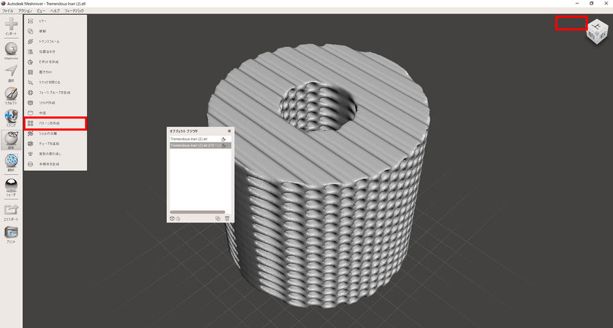Screen dimensions: 613x328
Task: Click the エクスポート (Export) icon
Action: point(11,210)
